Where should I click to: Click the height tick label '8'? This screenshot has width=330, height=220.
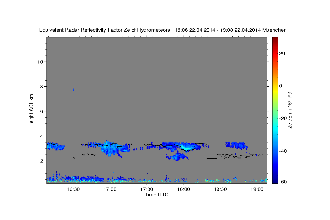click(42, 86)
